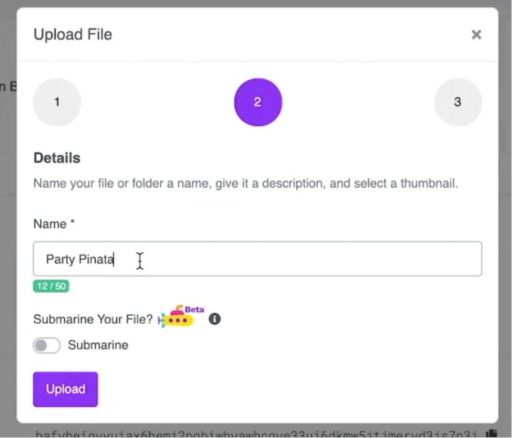Copy the hash with the clipboard icon
The height and width of the screenshot is (438, 512).
[491, 433]
